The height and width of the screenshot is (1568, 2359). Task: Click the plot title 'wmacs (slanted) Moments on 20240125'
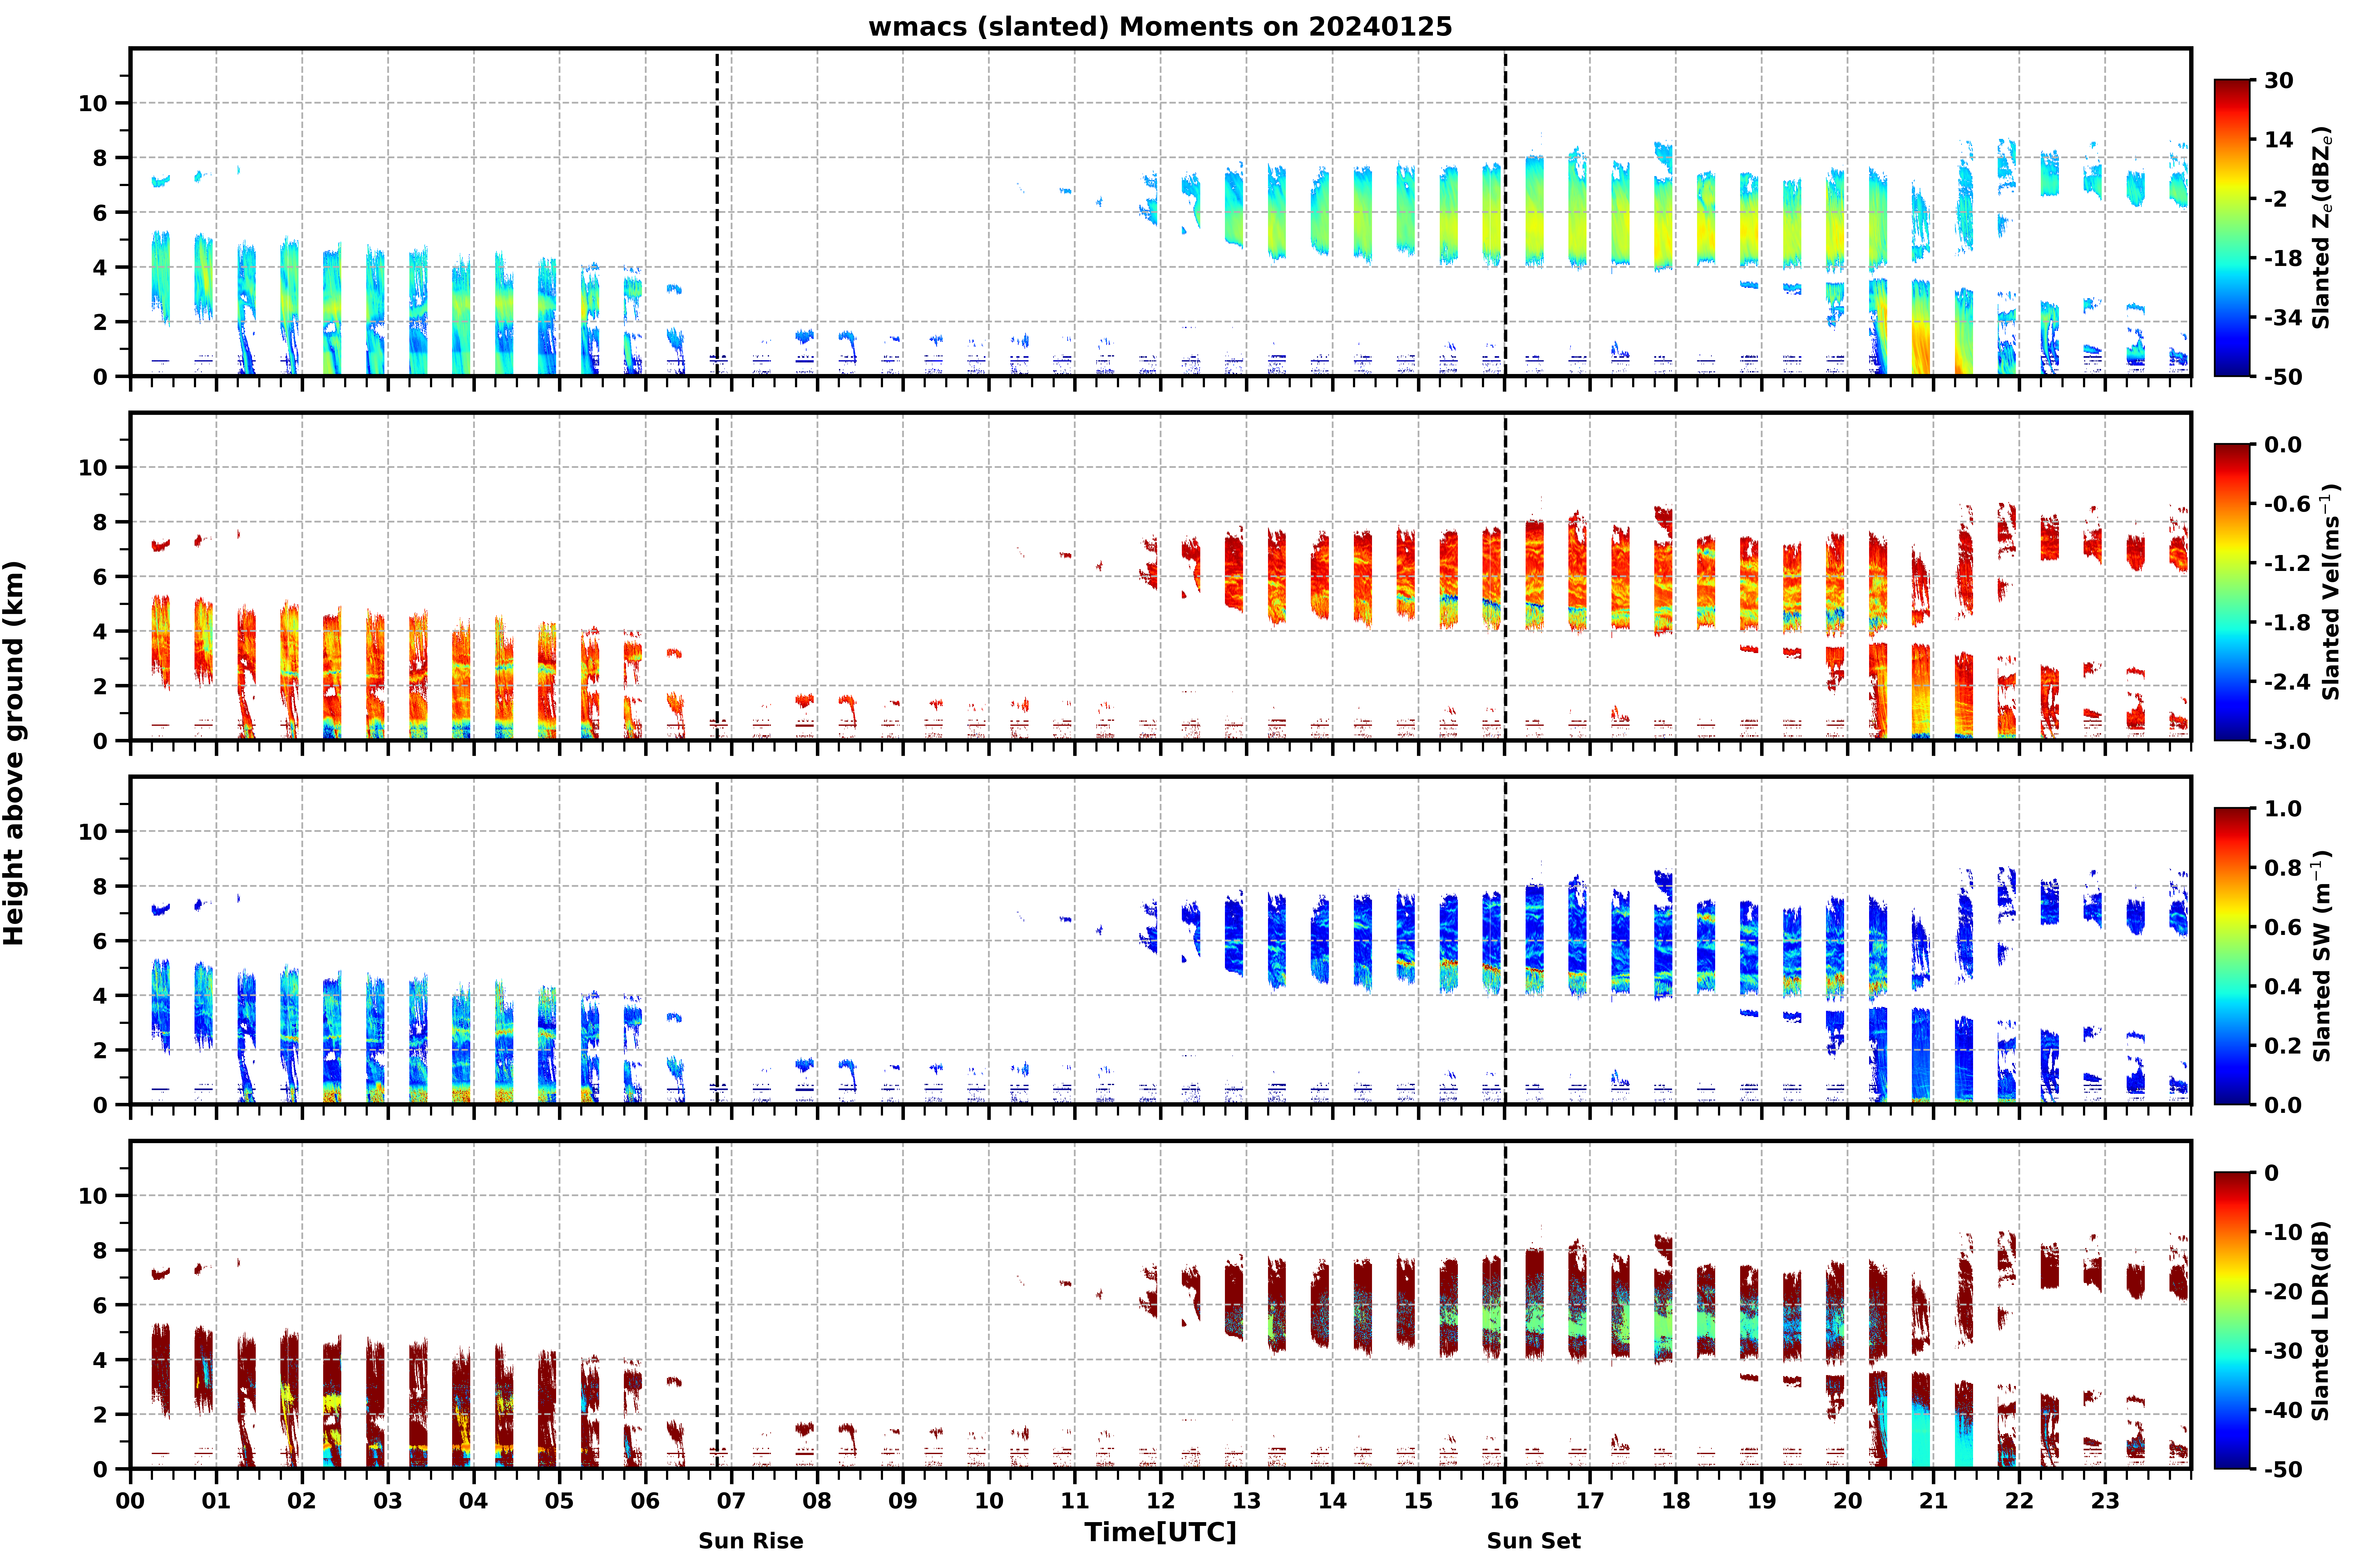1160,27
